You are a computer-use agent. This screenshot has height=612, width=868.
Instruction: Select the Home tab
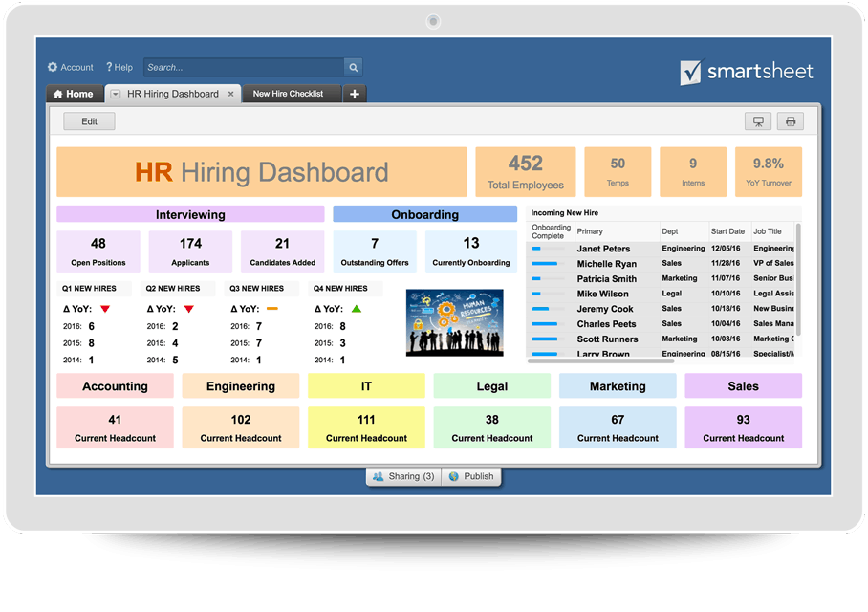point(74,93)
